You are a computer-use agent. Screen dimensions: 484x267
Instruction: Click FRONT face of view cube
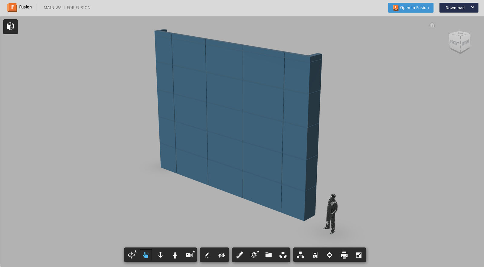(454, 43)
